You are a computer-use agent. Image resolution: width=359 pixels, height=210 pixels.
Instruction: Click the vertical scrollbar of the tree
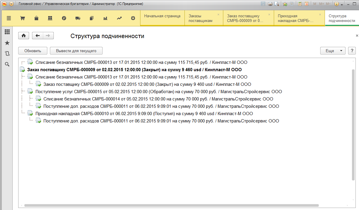[353, 124]
